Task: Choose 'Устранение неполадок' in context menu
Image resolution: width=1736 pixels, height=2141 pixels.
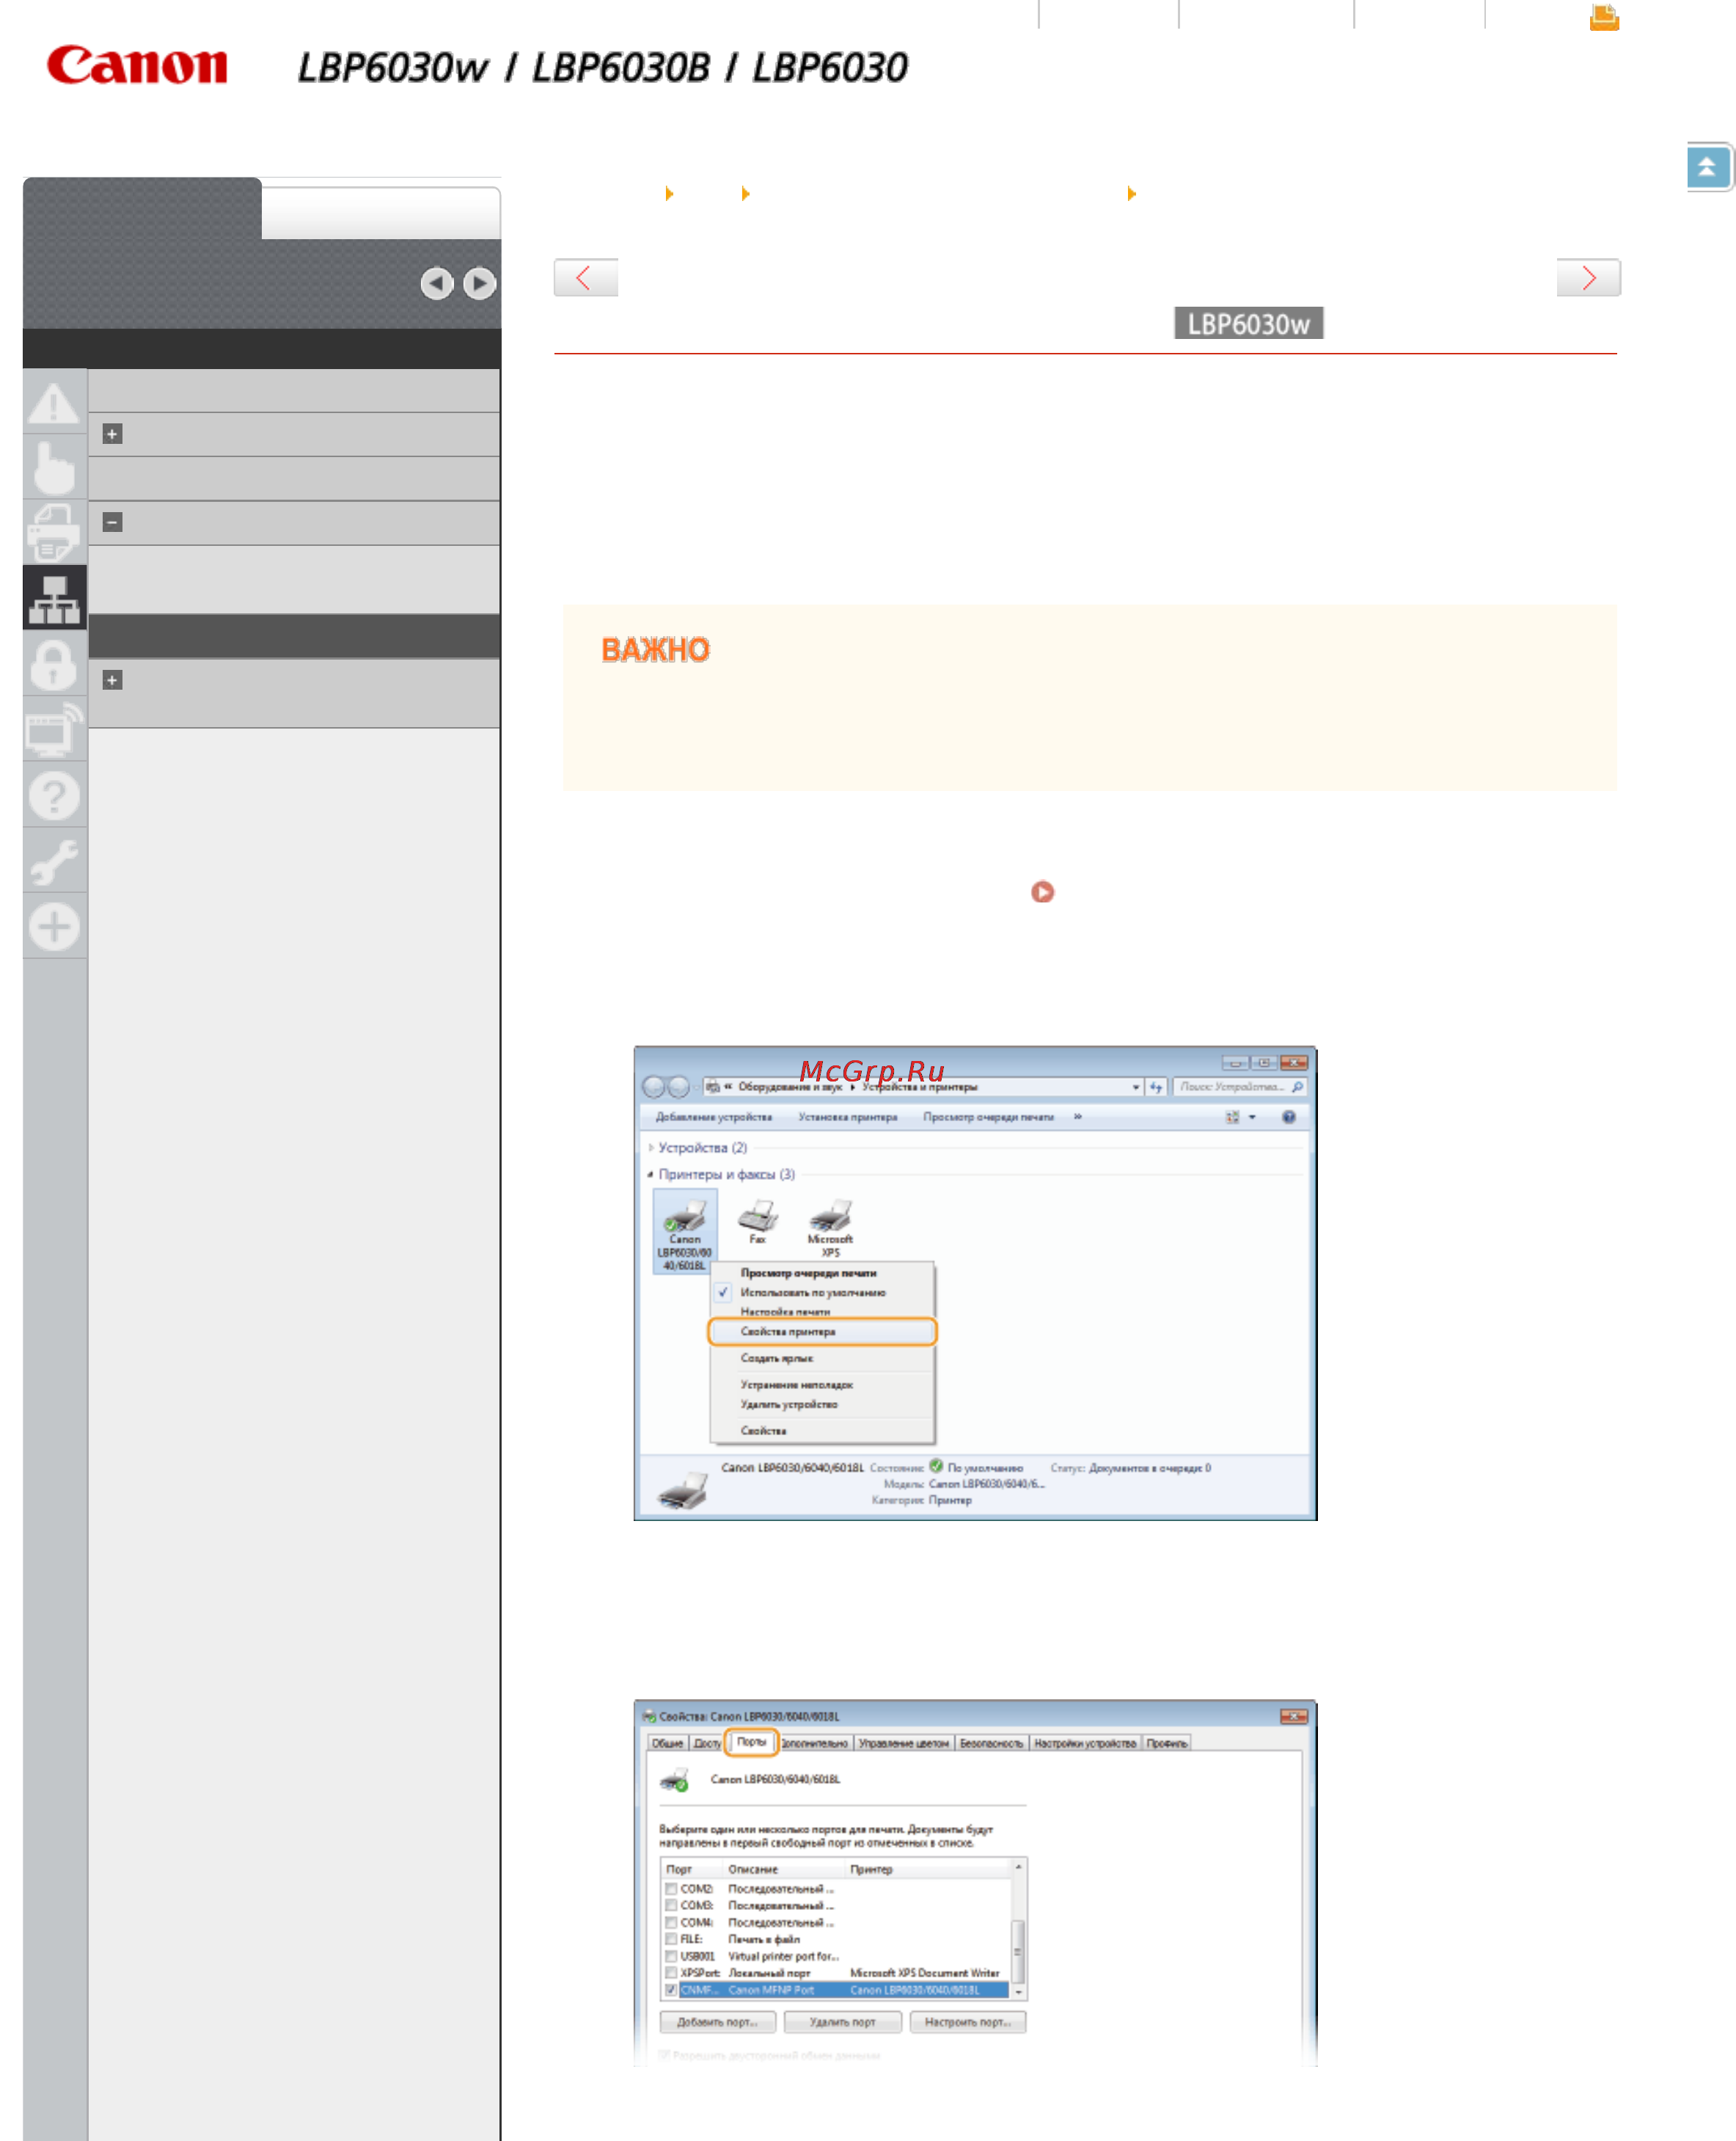Action: pyautogui.click(x=796, y=1386)
